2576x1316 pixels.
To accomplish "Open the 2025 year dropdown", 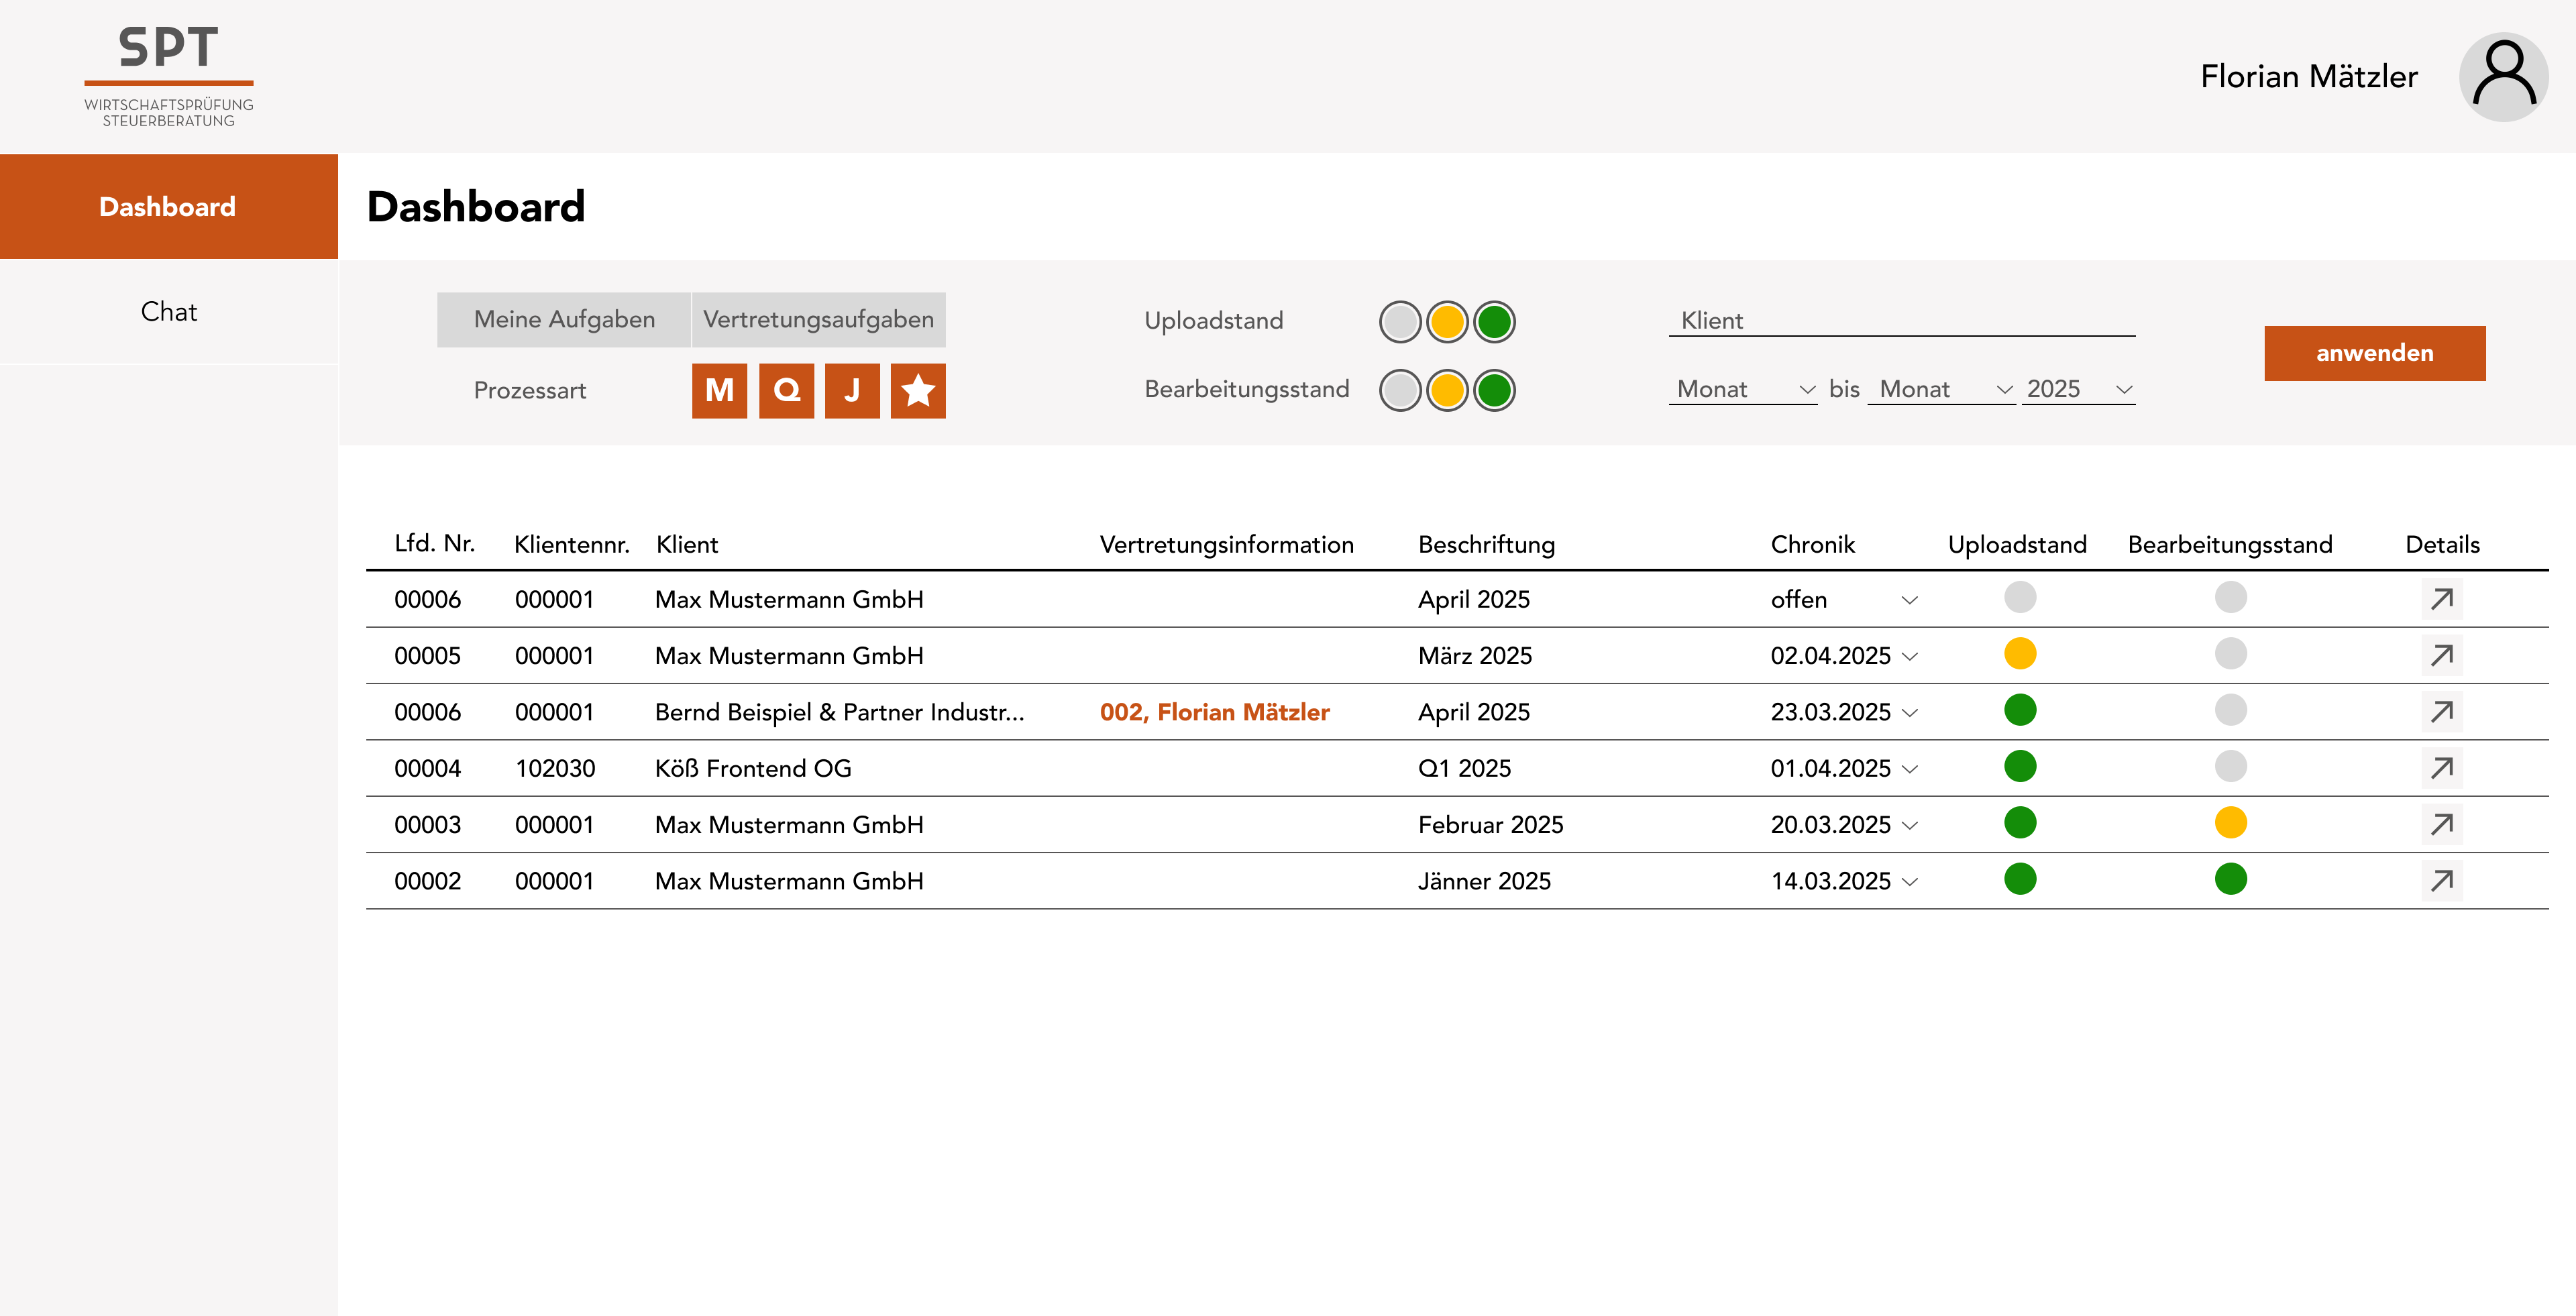I will click(x=2077, y=390).
